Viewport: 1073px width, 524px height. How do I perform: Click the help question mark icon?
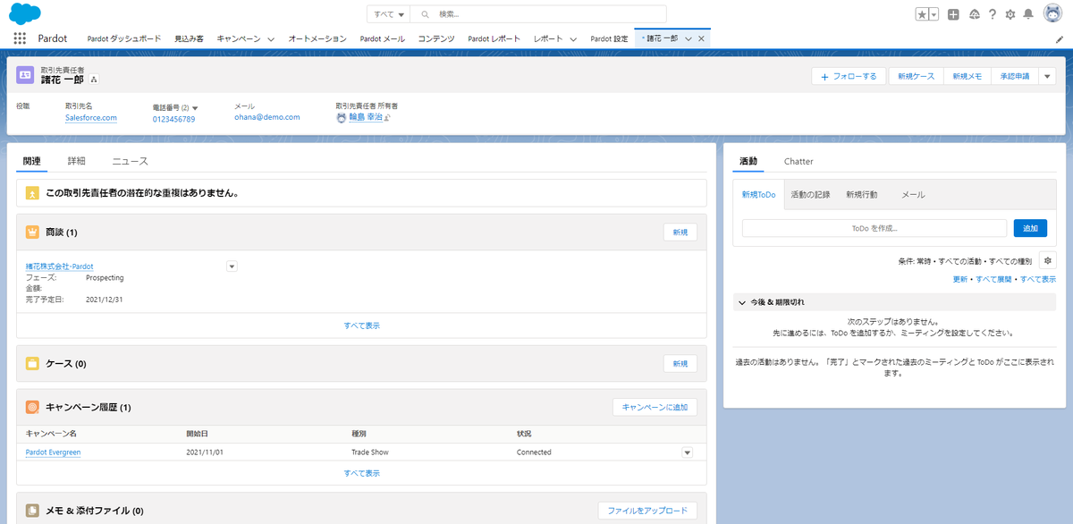[993, 14]
